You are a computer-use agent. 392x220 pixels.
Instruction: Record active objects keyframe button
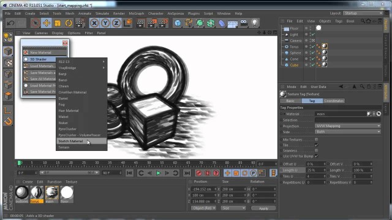coord(199,173)
